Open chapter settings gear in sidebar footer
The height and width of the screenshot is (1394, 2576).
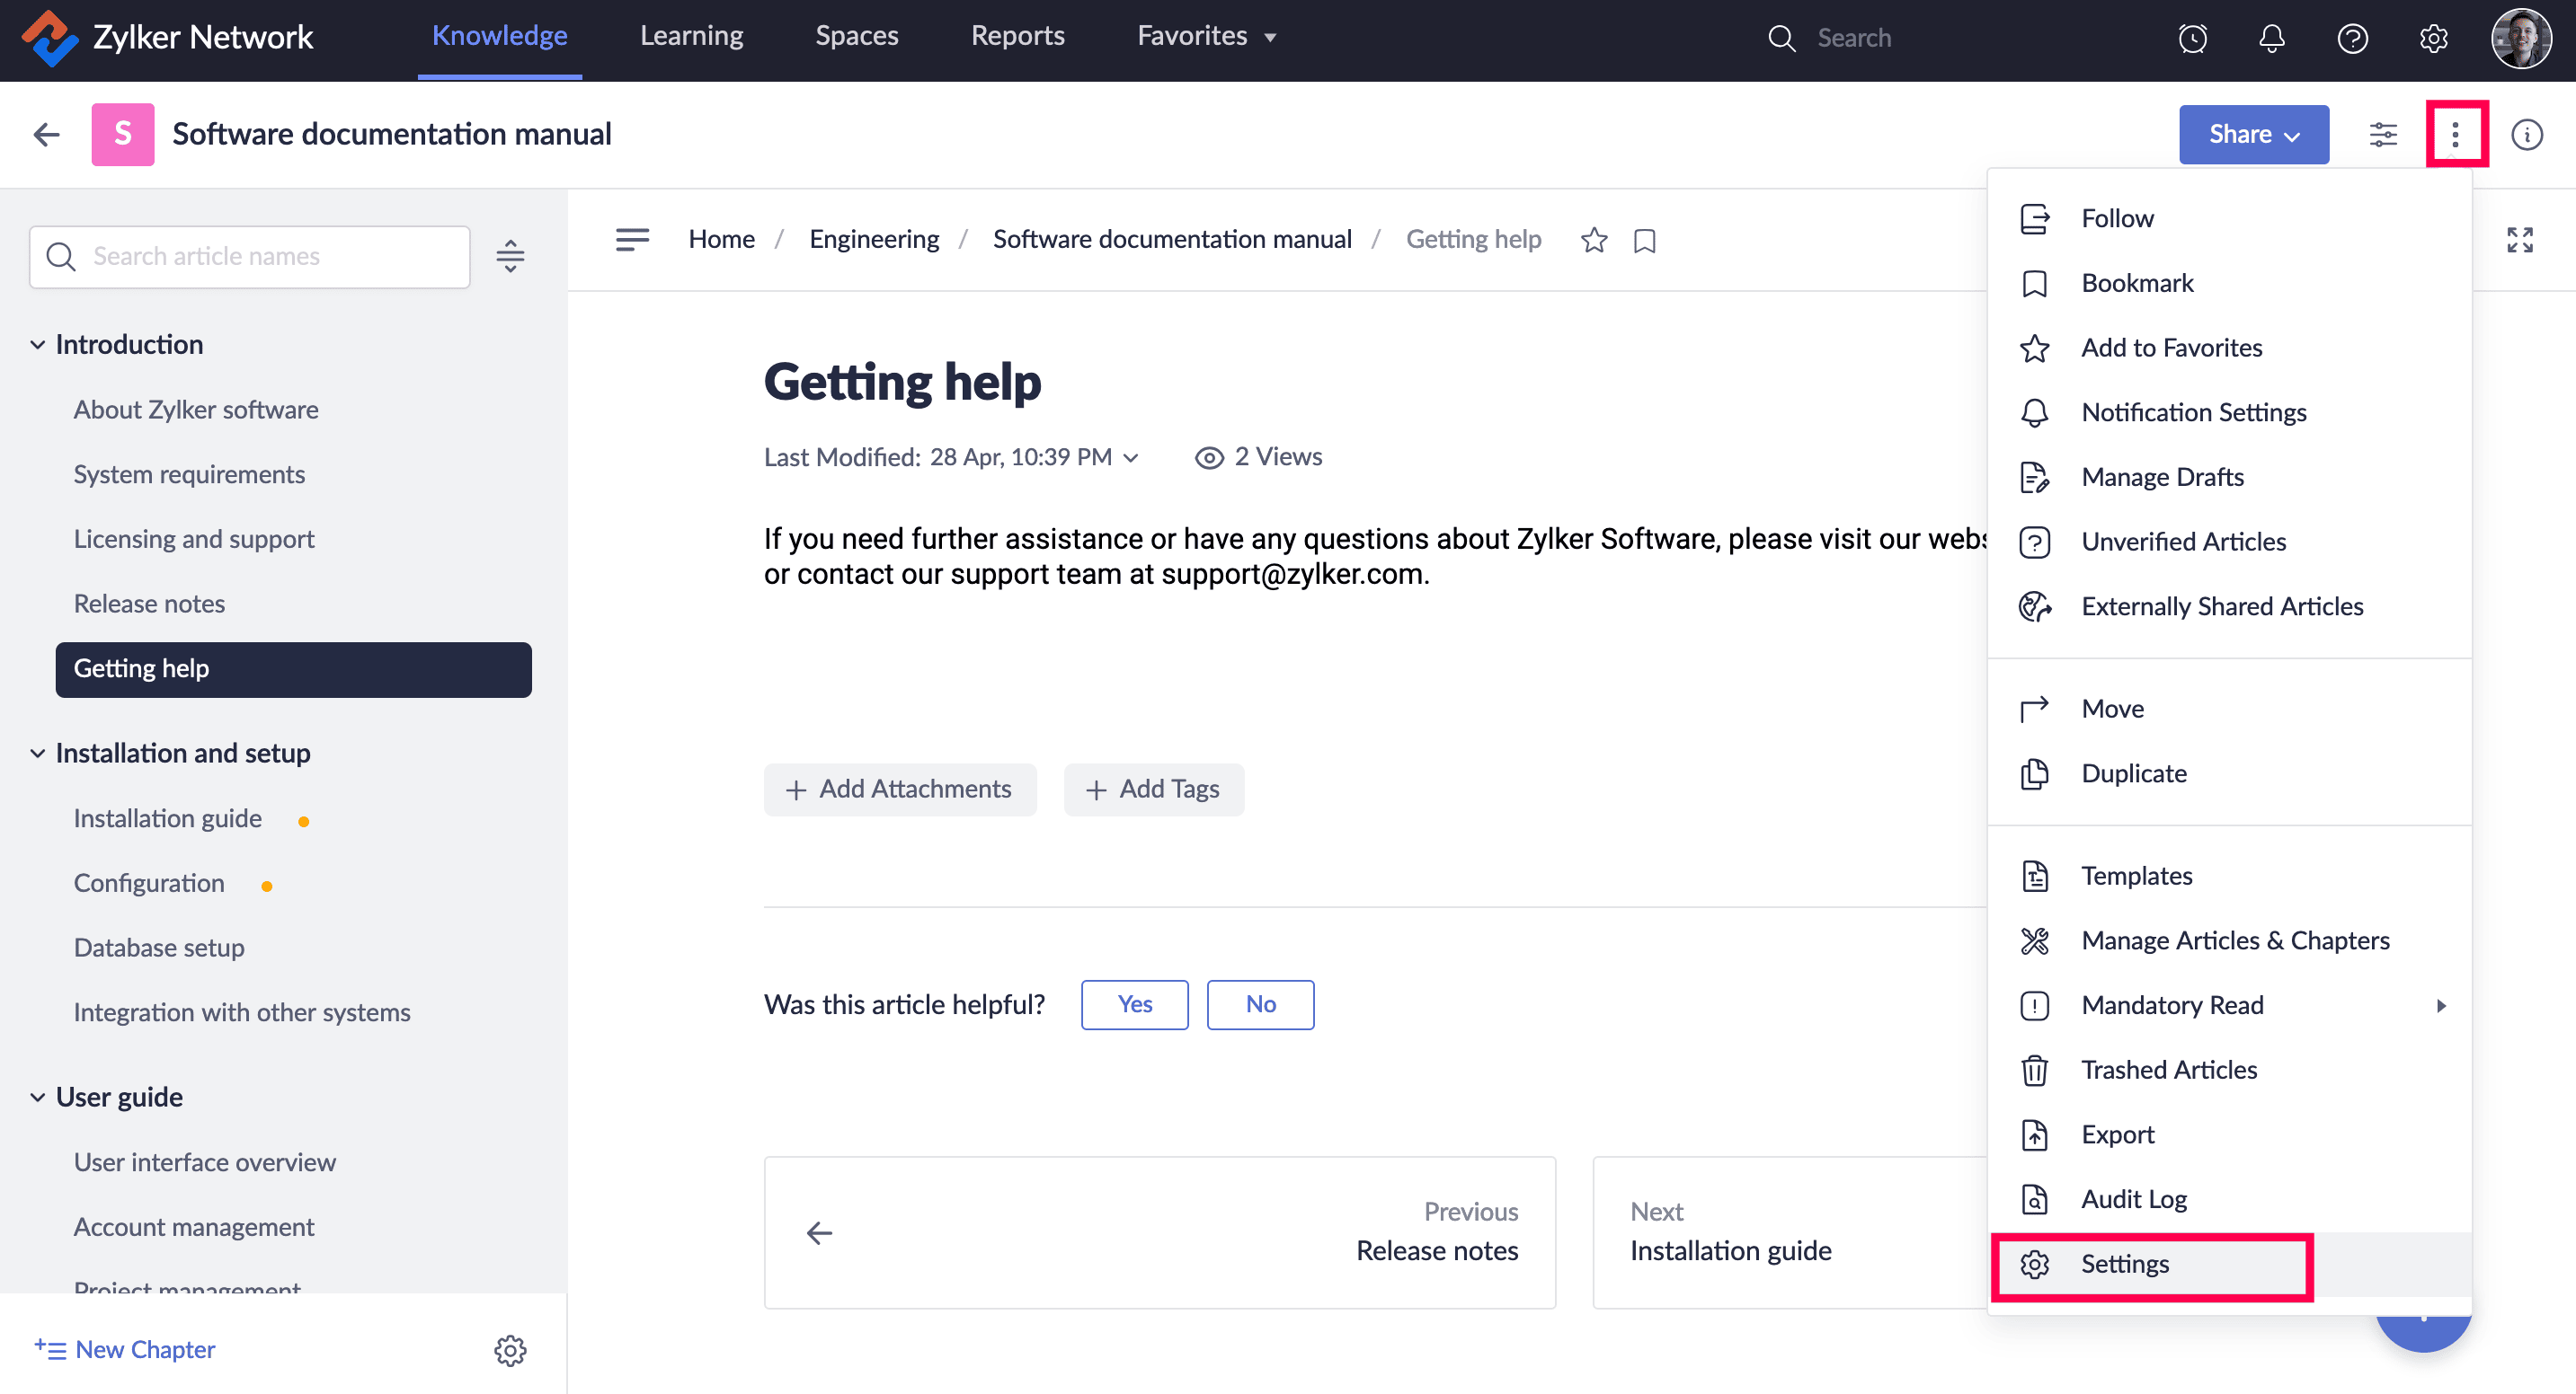(510, 1350)
